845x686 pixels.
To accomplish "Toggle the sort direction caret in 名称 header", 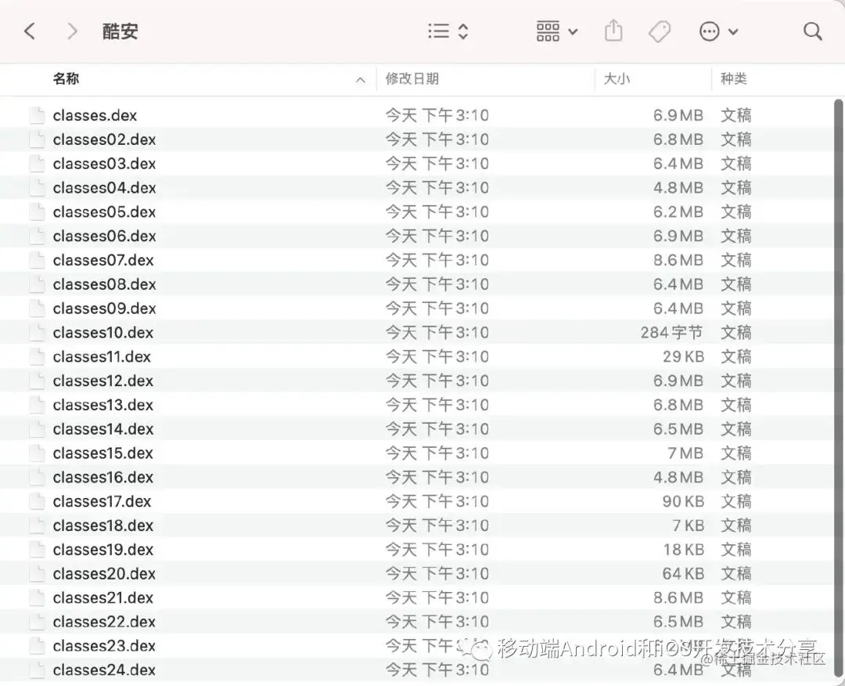I will 361,81.
